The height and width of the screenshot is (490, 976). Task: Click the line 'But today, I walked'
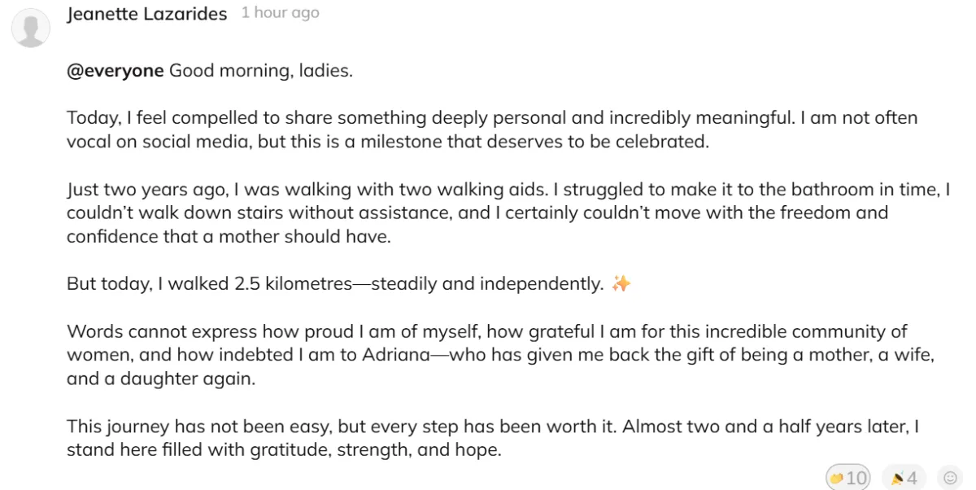[334, 284]
